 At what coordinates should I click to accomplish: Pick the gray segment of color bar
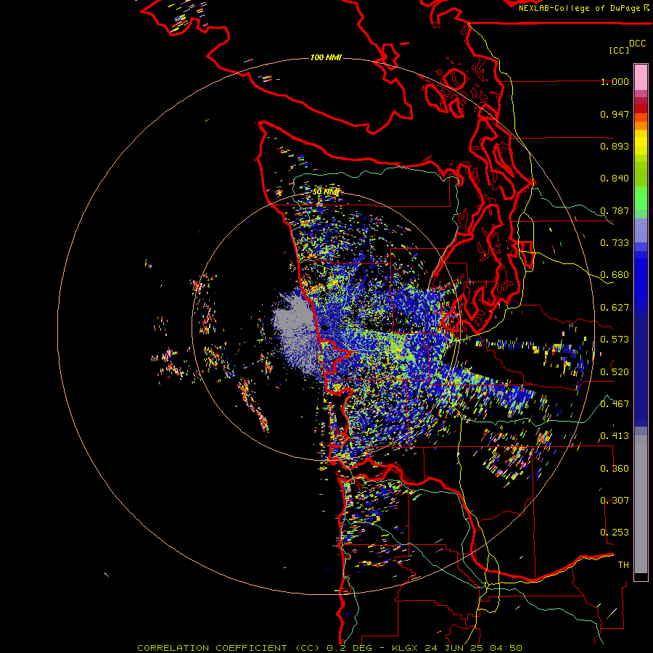pyautogui.click(x=641, y=504)
